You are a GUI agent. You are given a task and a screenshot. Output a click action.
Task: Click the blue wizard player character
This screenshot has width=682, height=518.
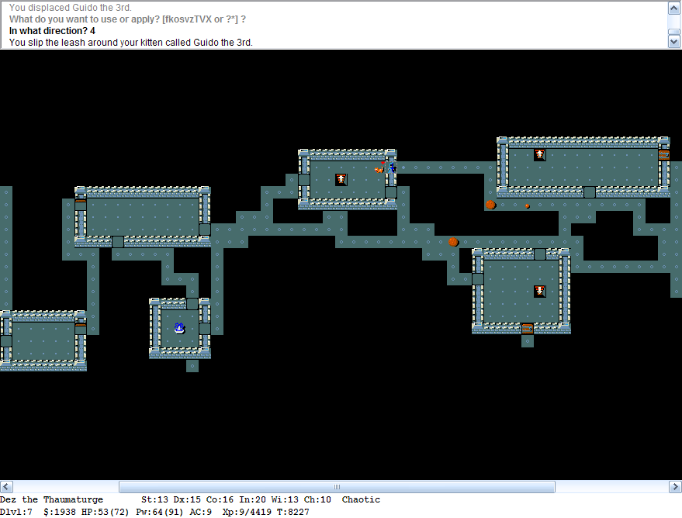coord(392,167)
